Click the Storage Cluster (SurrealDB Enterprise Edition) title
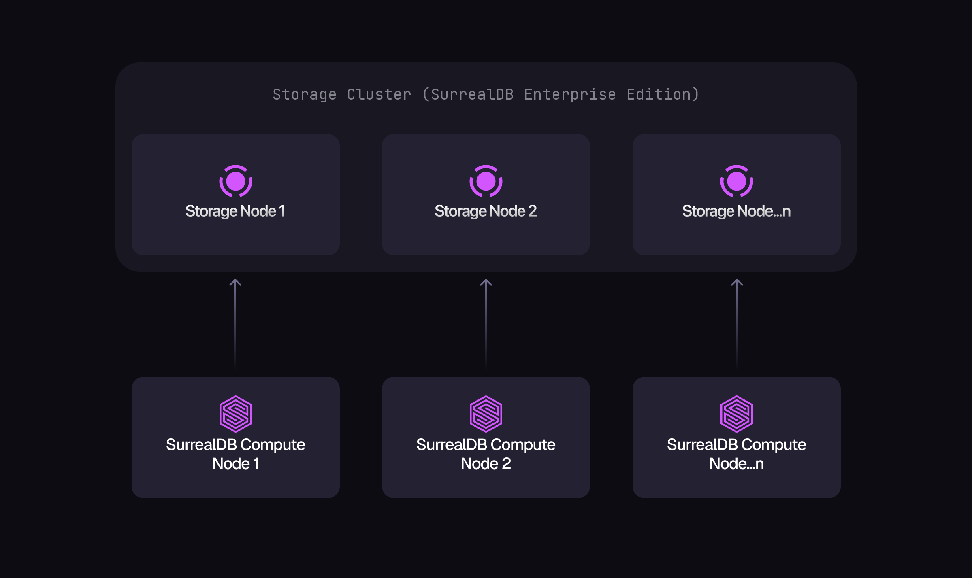 point(486,94)
